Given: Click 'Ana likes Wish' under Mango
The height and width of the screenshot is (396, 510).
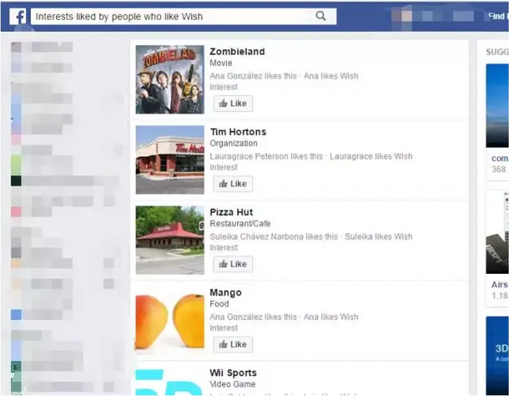Looking at the screenshot, I should [x=331, y=317].
